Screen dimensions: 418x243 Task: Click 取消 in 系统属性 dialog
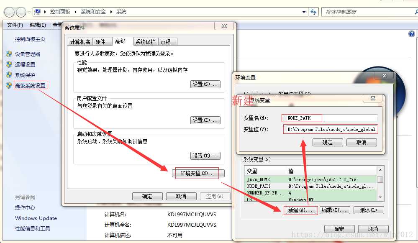[181, 197]
